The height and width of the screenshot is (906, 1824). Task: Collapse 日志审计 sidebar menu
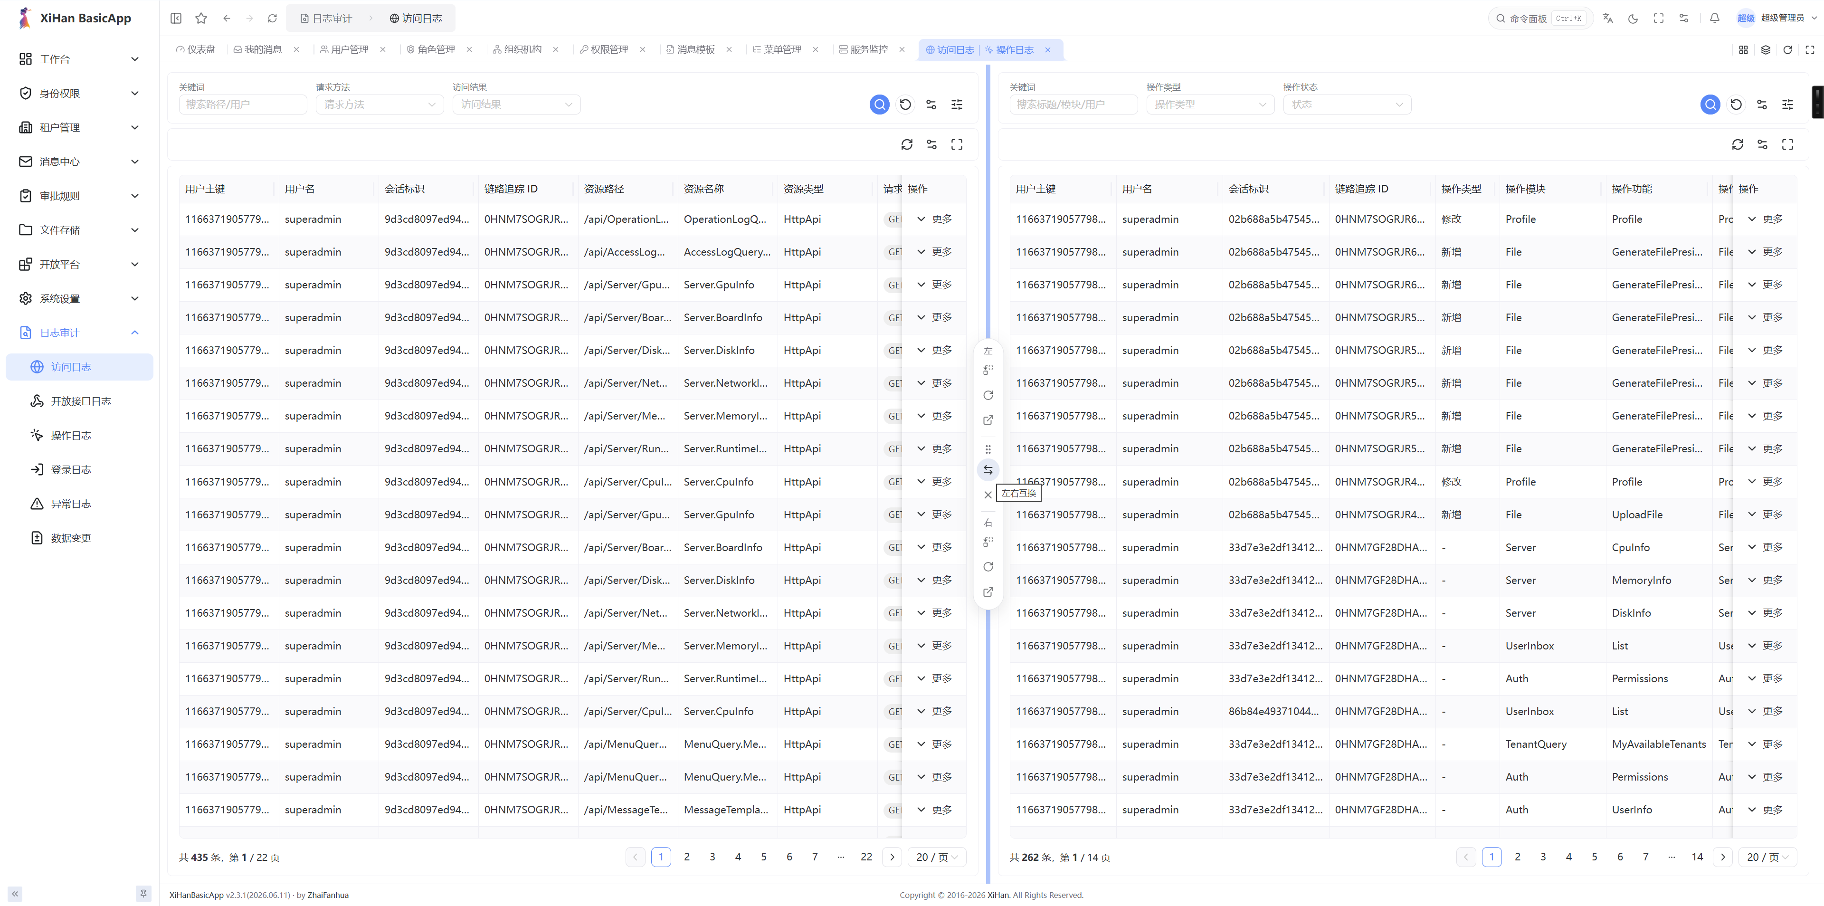point(79,333)
